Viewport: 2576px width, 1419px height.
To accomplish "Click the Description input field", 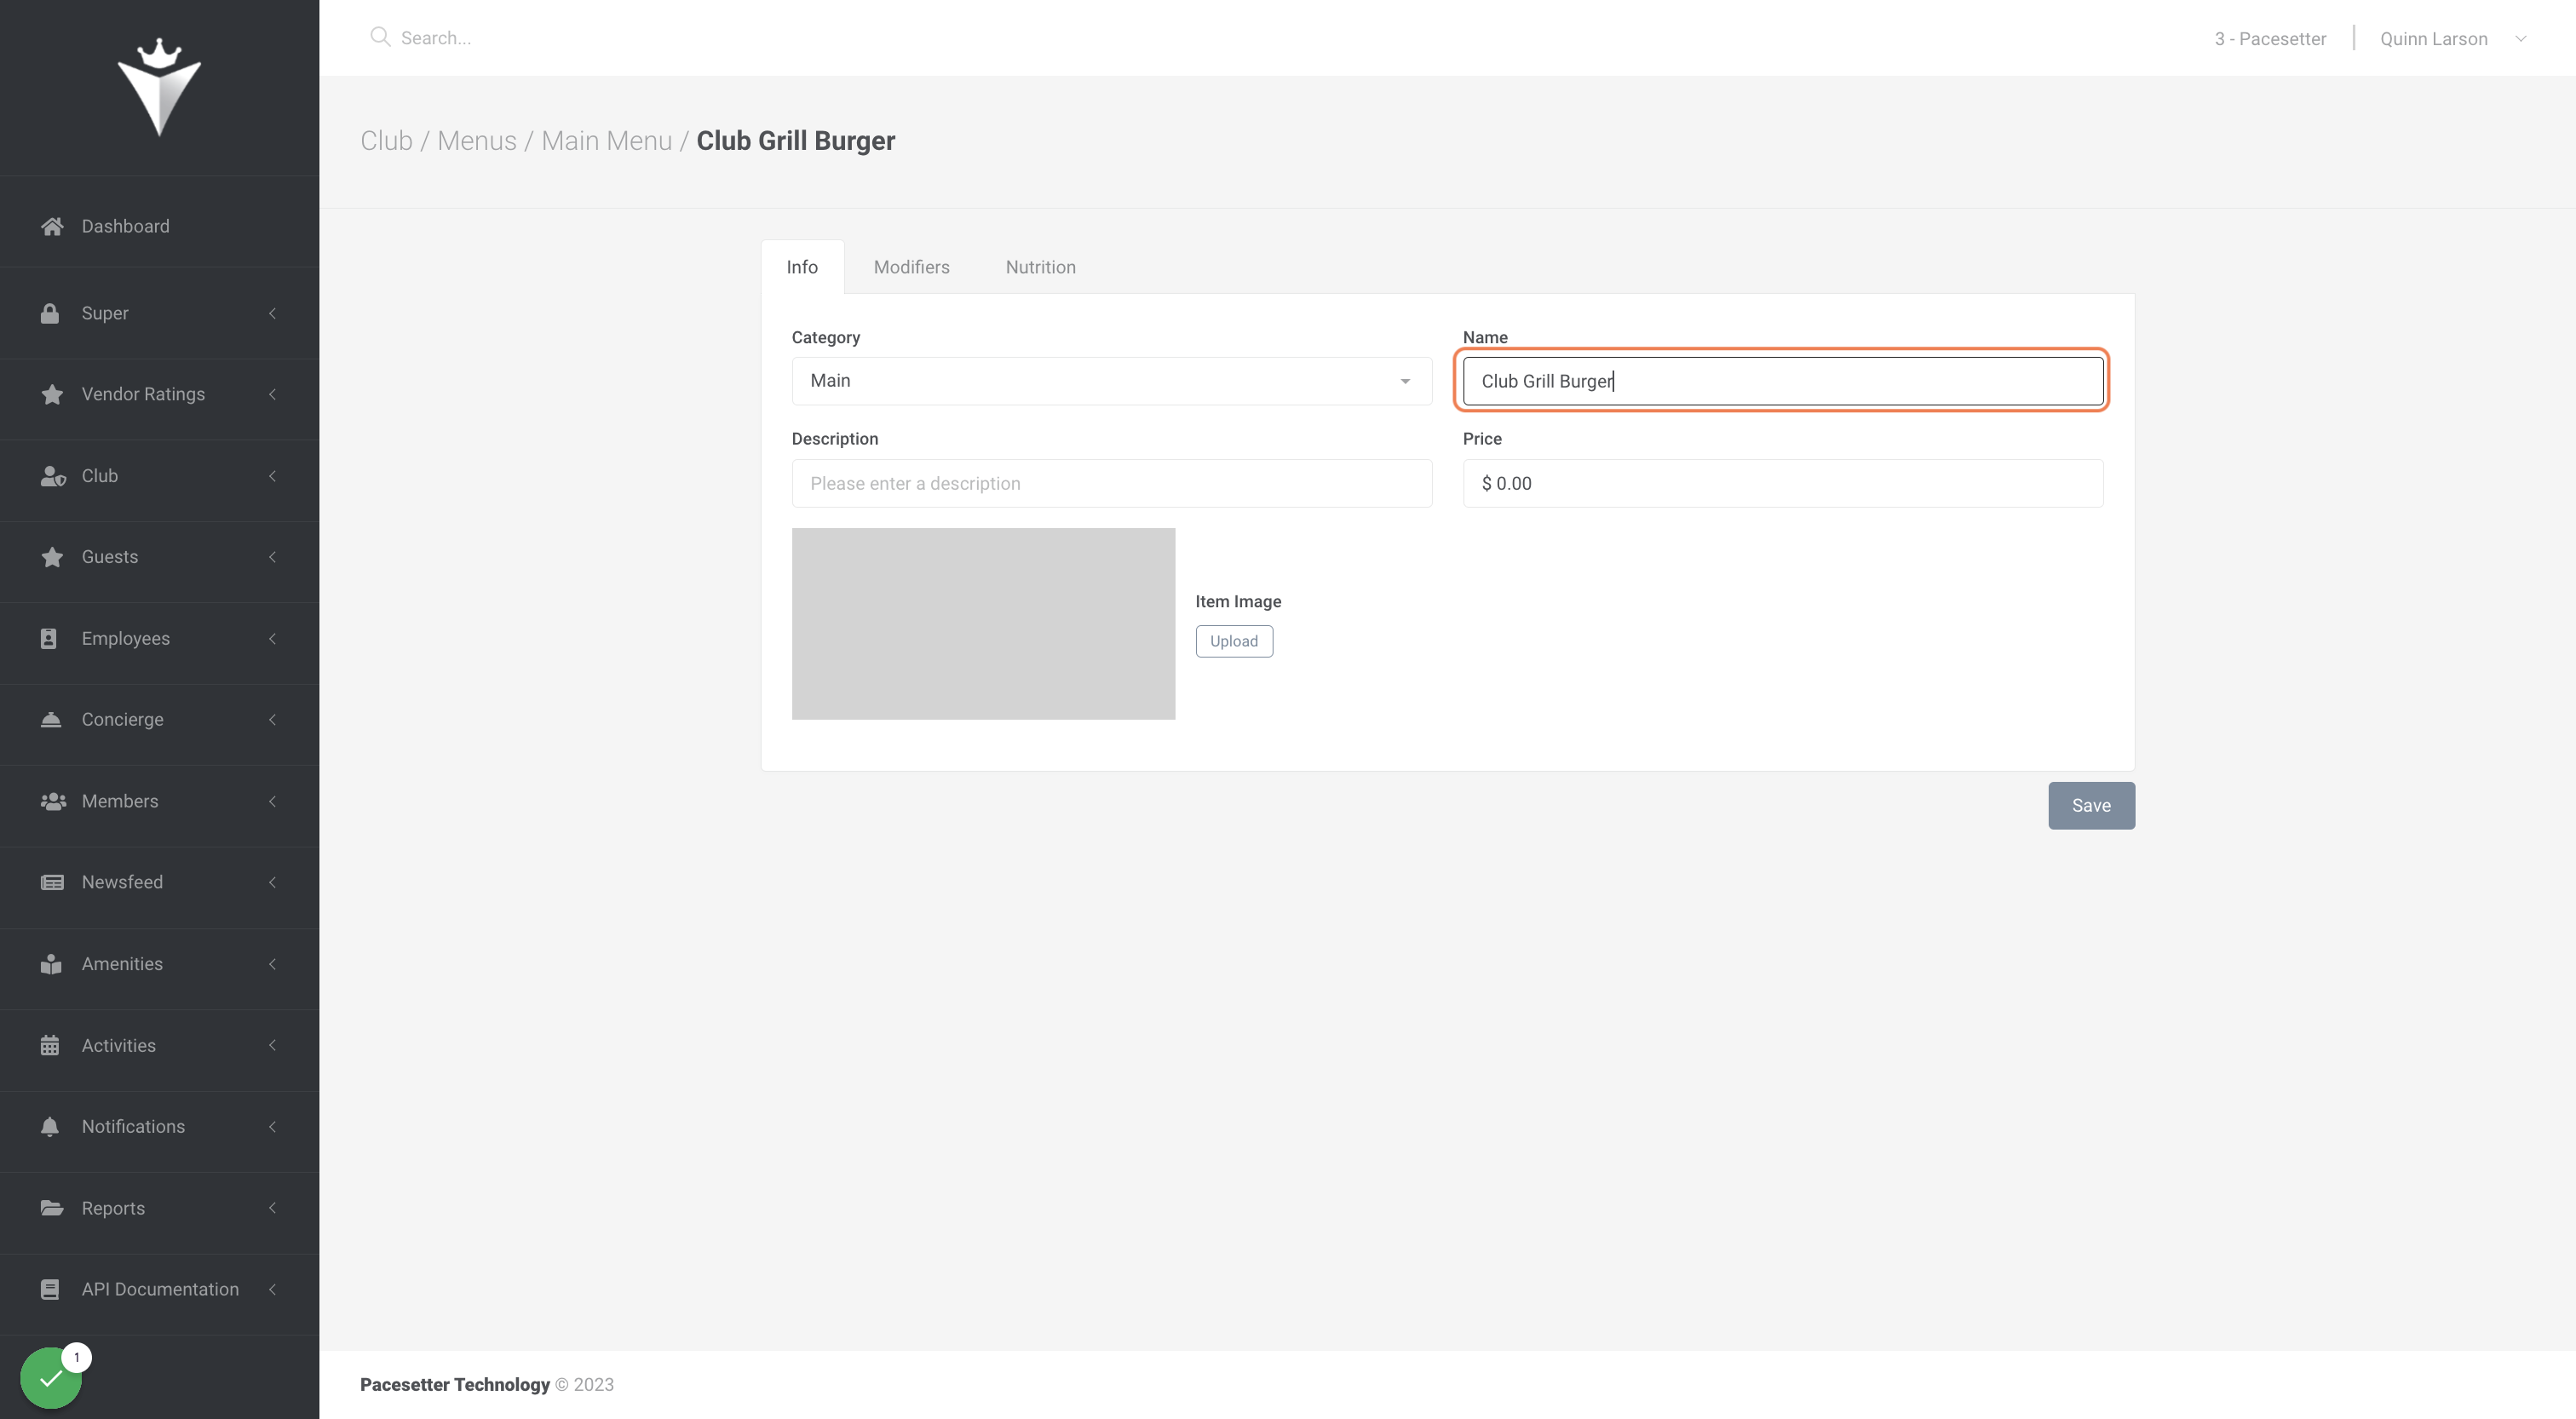I will [1111, 483].
